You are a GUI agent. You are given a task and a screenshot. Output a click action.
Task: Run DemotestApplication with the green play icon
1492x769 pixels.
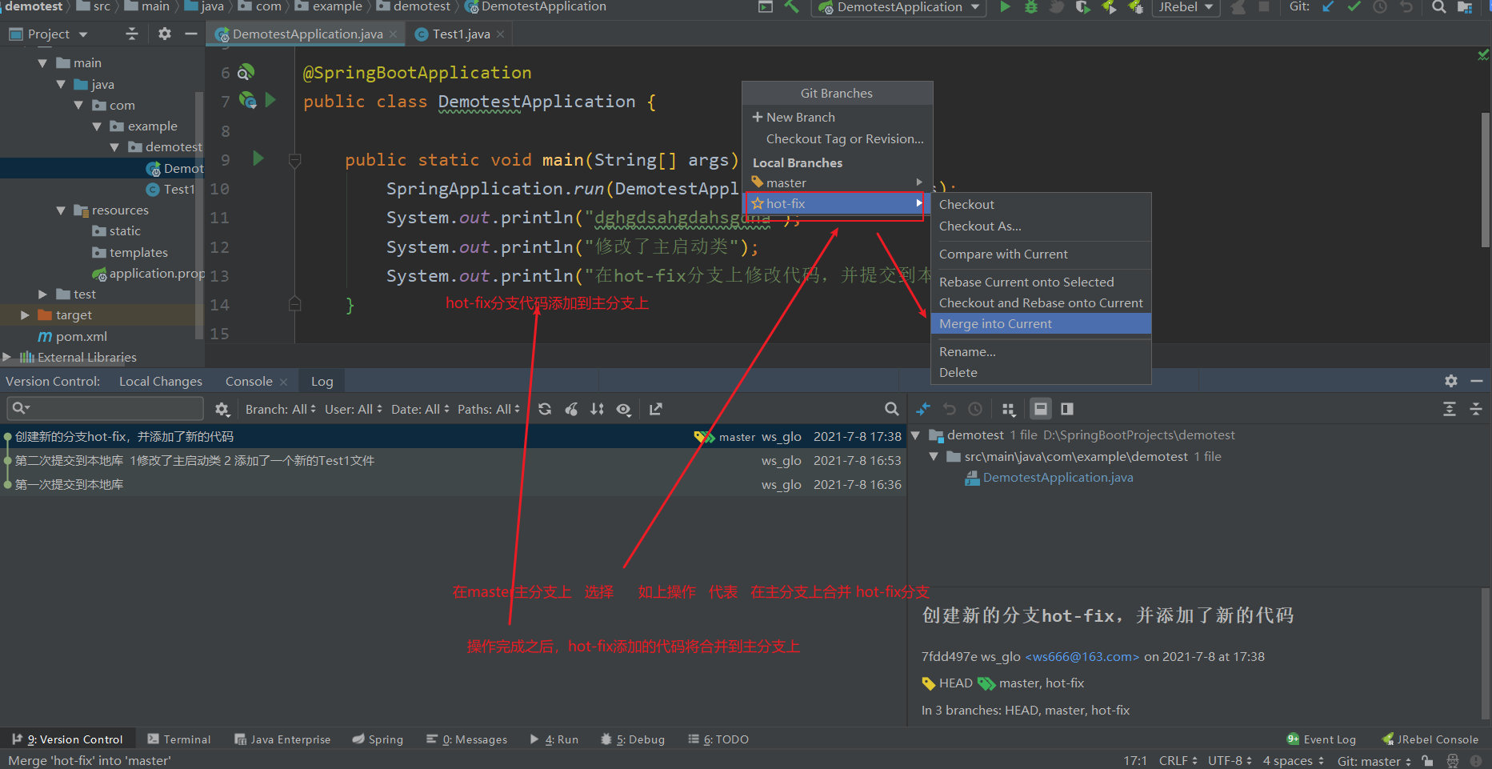pos(1005,7)
